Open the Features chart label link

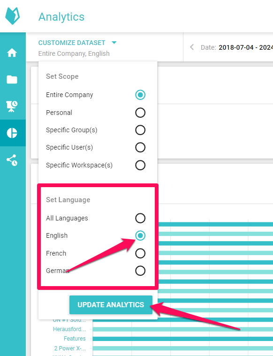point(75,339)
